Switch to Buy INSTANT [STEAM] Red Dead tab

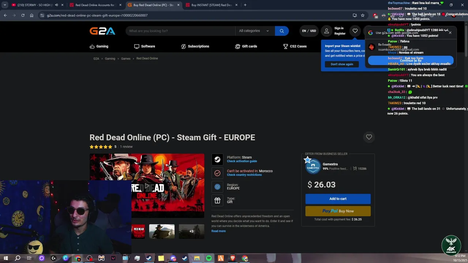pyautogui.click(x=212, y=5)
